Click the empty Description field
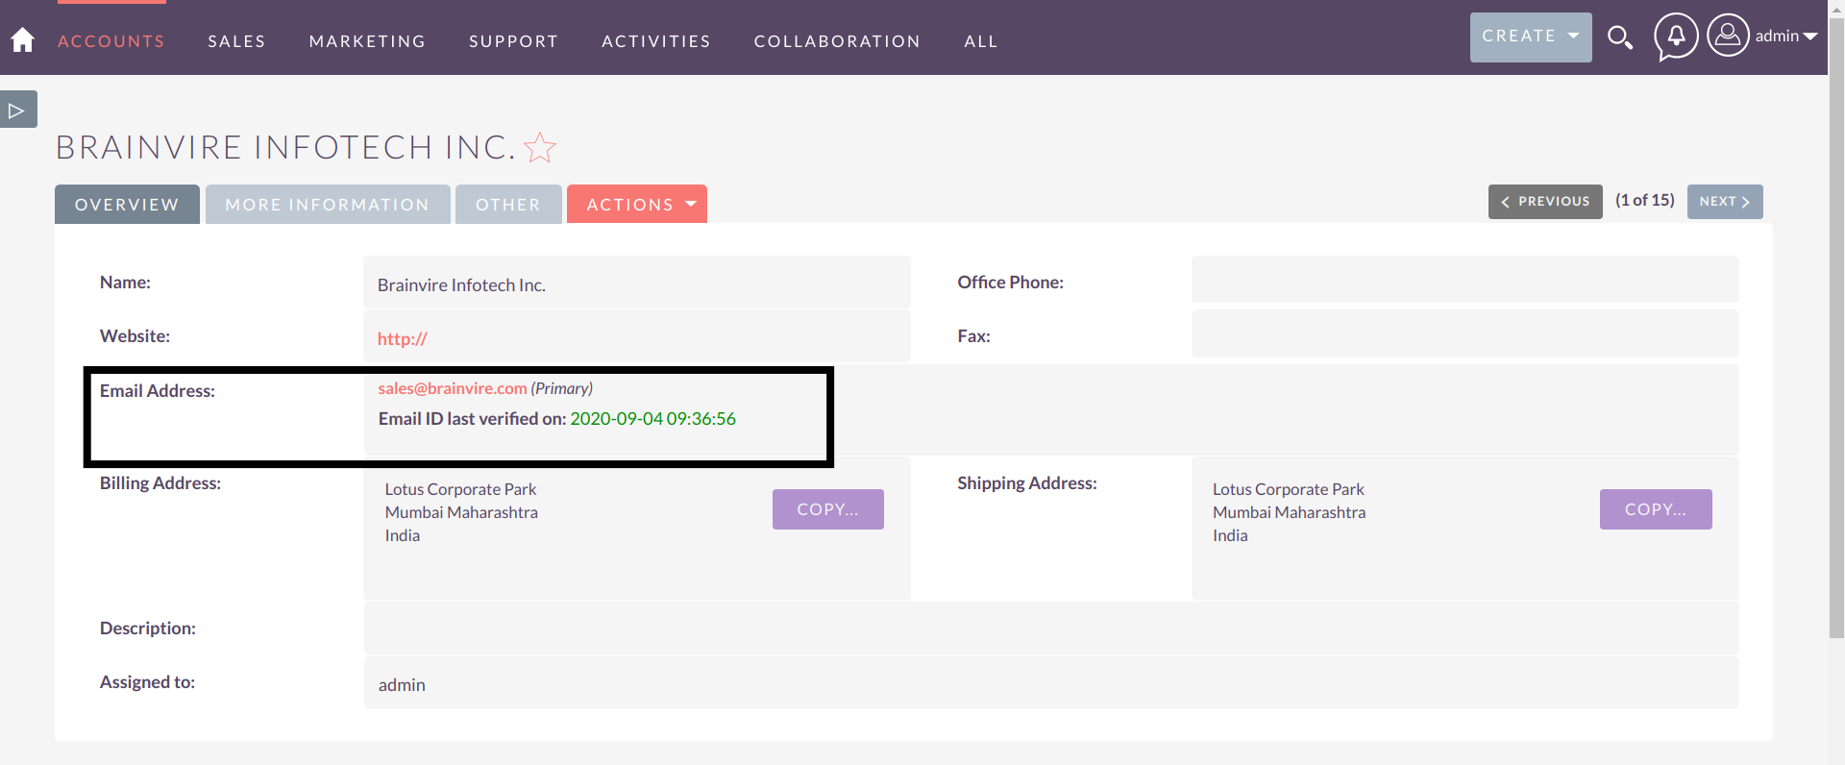The image size is (1845, 765). click(1051, 629)
